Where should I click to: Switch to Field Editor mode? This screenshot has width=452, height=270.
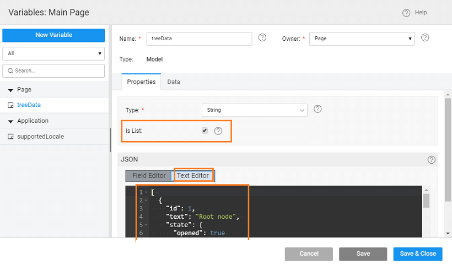coord(149,176)
